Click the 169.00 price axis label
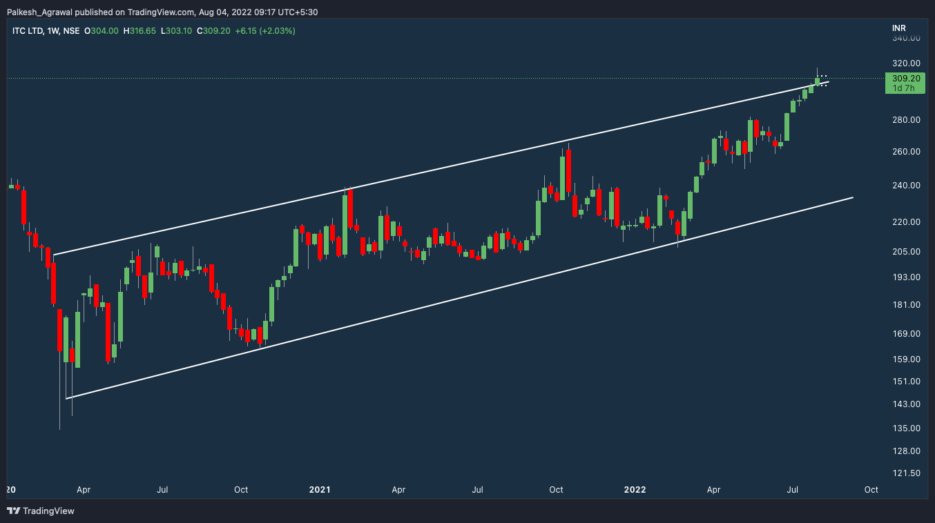Viewport: 935px width, 523px height. click(x=906, y=334)
